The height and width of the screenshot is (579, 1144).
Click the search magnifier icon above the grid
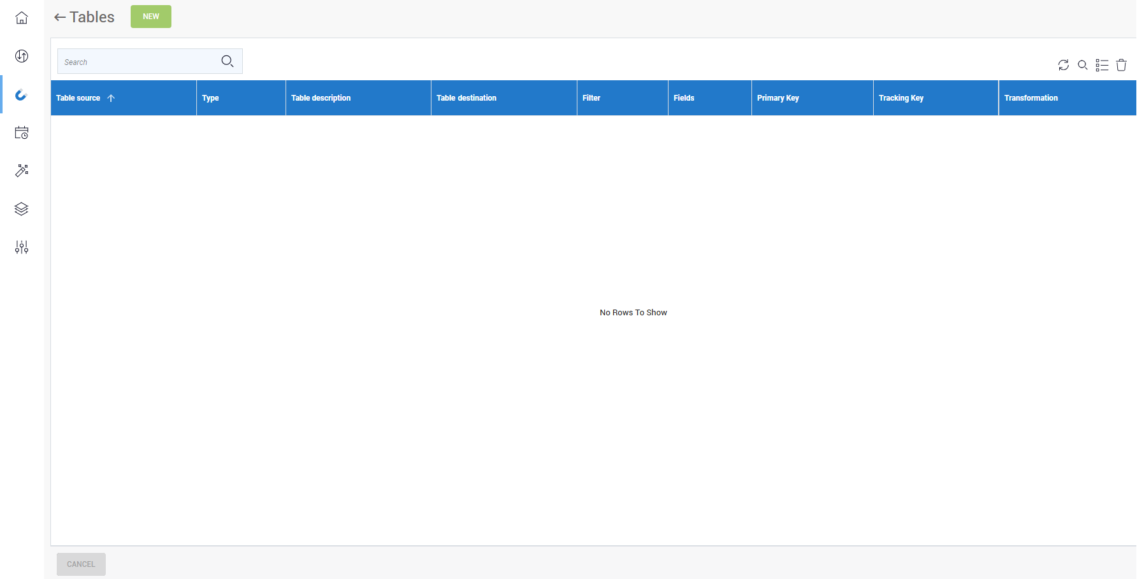pos(1082,65)
